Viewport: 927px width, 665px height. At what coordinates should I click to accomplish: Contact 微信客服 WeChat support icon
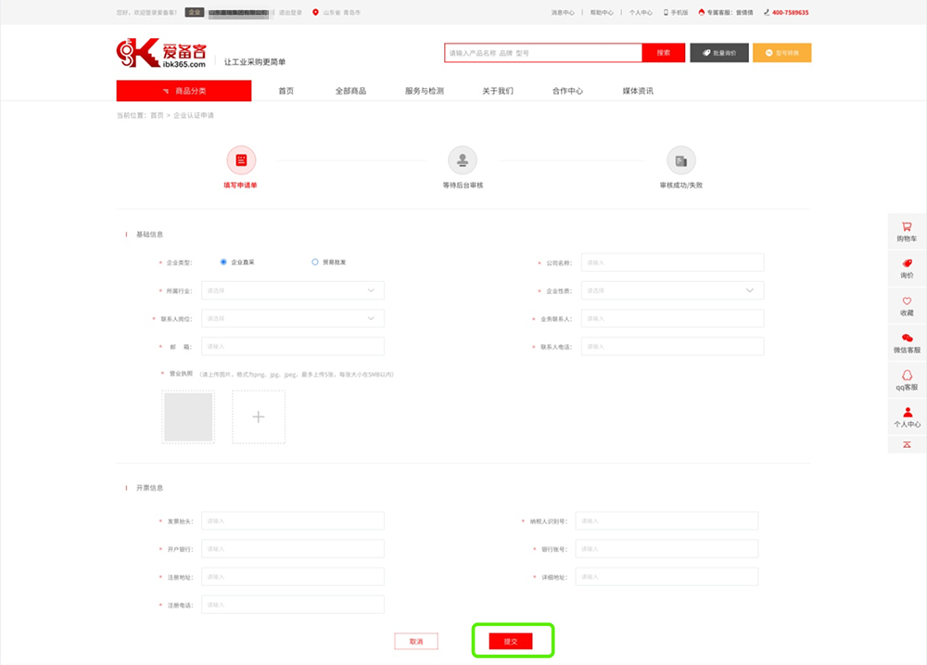(907, 338)
